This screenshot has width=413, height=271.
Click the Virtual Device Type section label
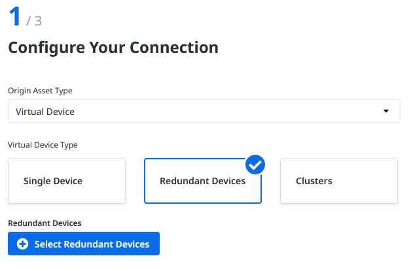pos(43,145)
